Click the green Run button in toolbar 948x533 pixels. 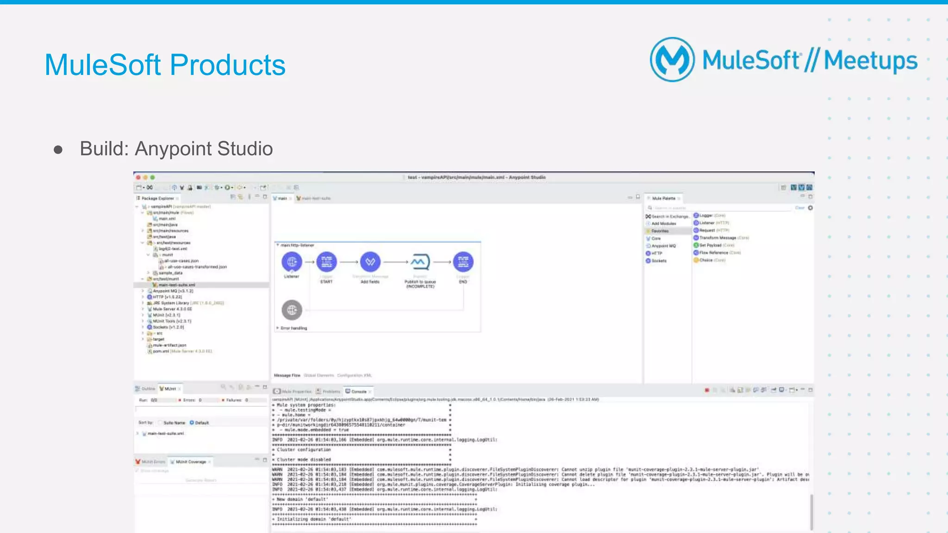[227, 187]
